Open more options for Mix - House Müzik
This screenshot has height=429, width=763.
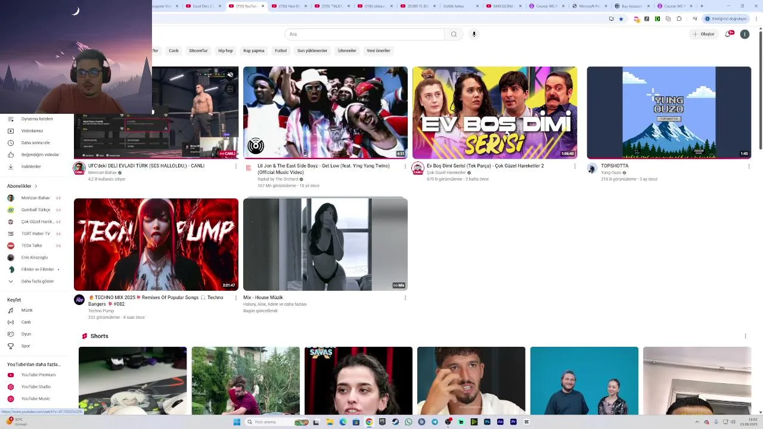405,298
